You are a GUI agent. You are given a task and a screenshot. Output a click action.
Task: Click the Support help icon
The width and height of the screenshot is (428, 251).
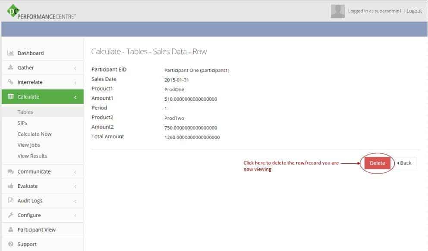(x=10, y=244)
